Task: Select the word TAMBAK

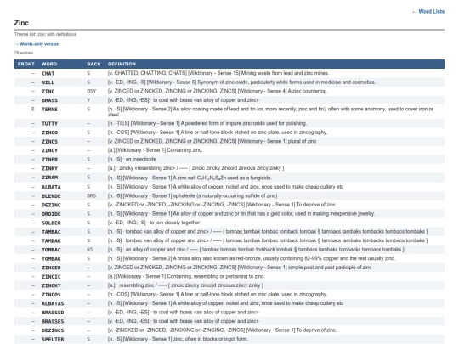Action: tap(51, 240)
